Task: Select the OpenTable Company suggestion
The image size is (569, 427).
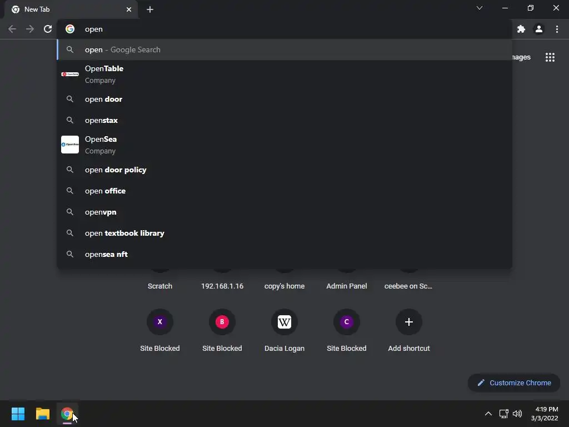Action: (284, 74)
